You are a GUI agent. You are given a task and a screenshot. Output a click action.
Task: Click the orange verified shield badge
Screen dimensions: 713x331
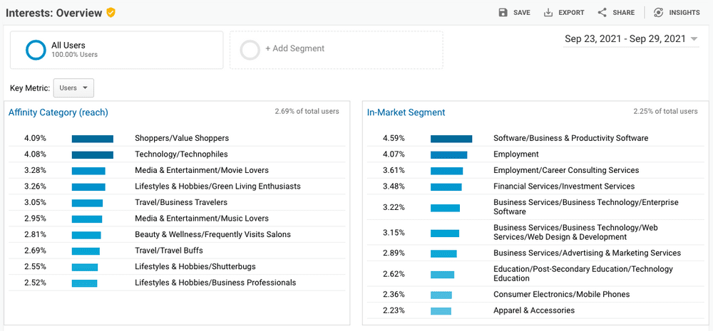(x=111, y=13)
